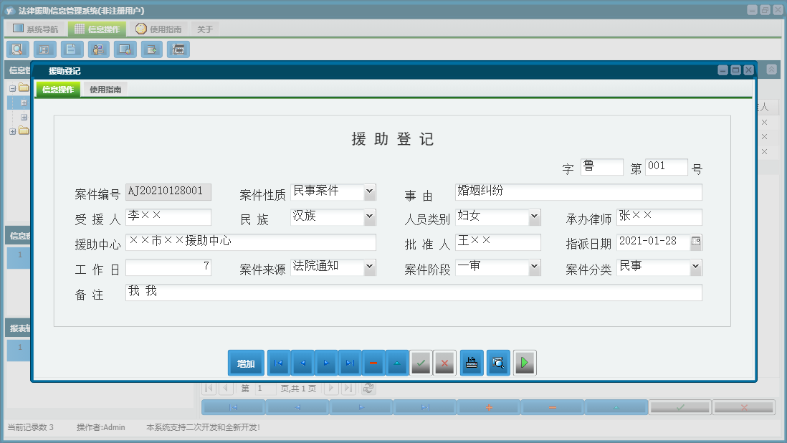
Task: Click the 案件编号 field AJ20210128001
Action: 168,191
